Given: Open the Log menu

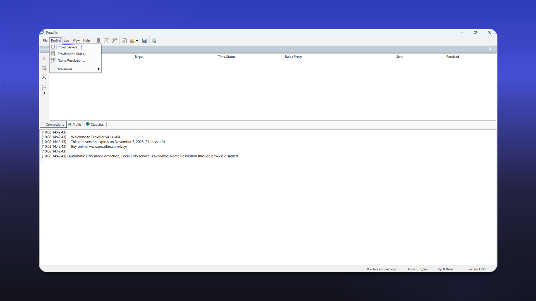Looking at the screenshot, I should 66,40.
